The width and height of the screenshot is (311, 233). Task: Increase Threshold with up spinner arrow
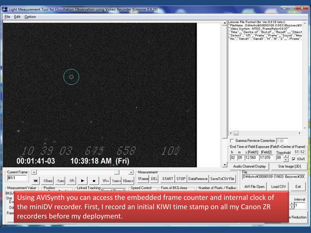(x=286, y=156)
